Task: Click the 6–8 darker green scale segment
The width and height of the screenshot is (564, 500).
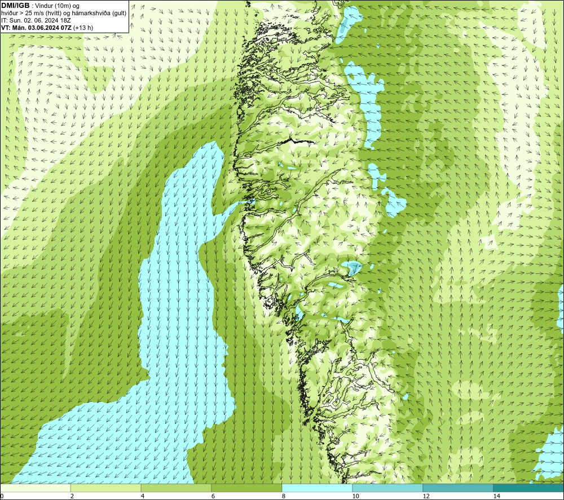Action: click(x=247, y=488)
